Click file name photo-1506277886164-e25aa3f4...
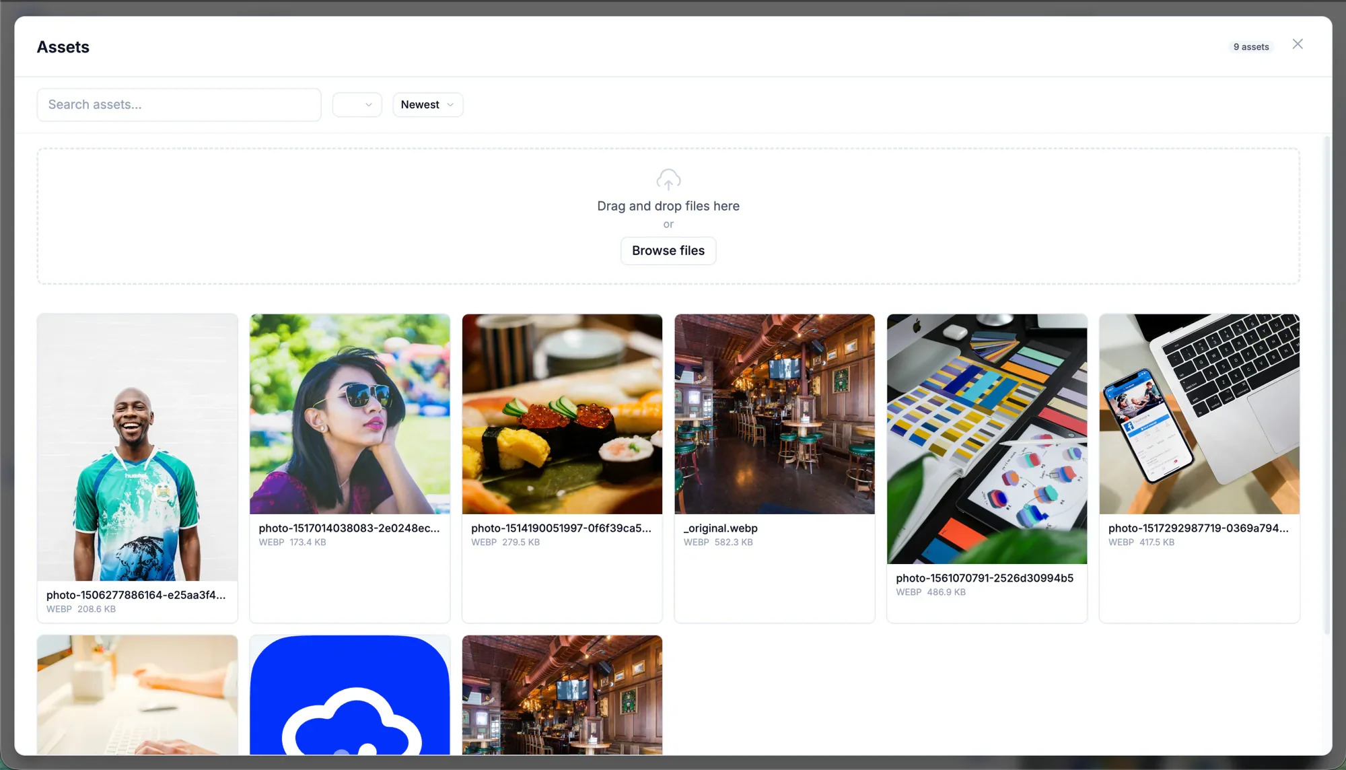This screenshot has width=1346, height=770. tap(136, 595)
